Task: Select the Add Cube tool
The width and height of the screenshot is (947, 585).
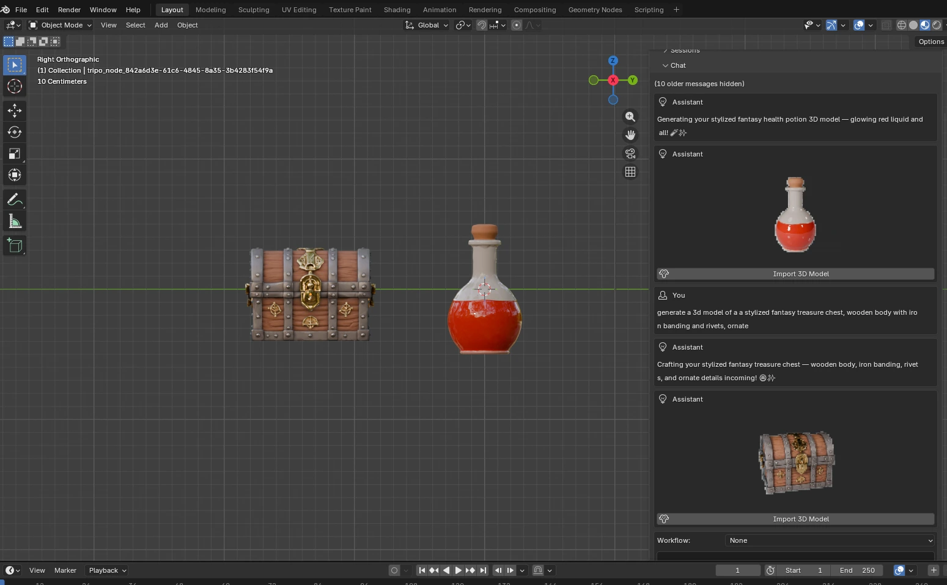Action: pos(15,246)
